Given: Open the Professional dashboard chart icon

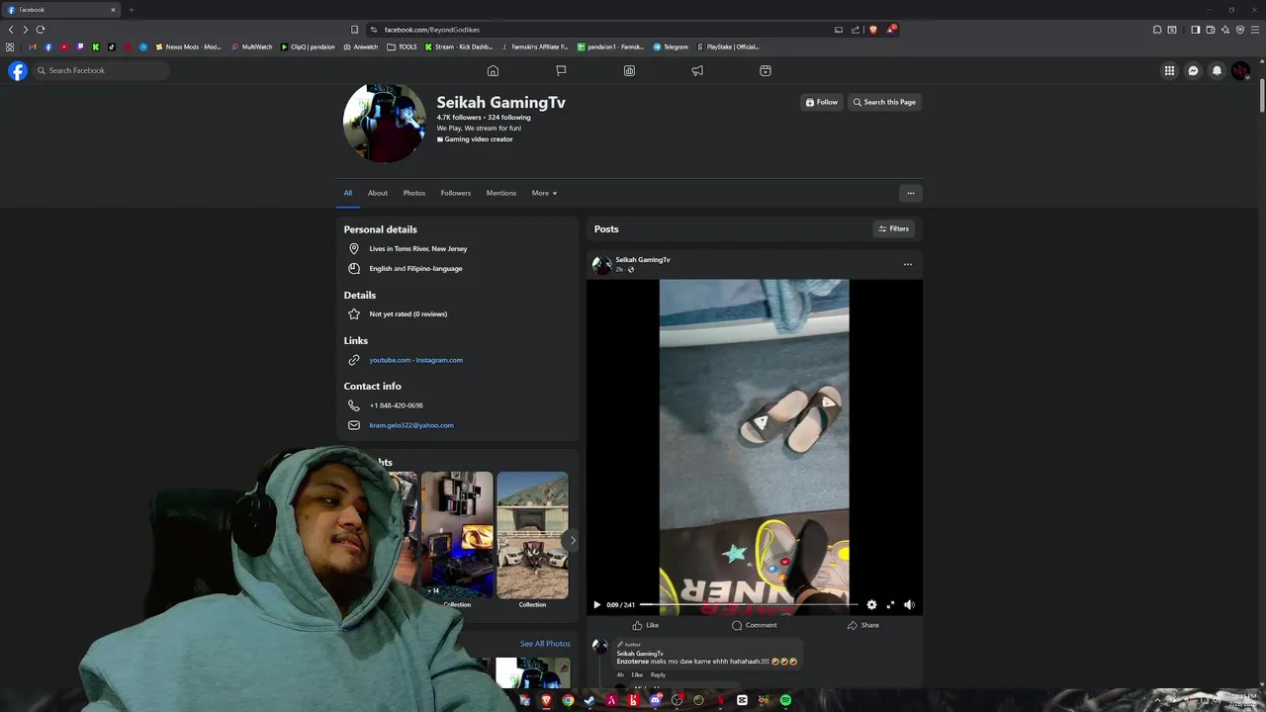Looking at the screenshot, I should [x=629, y=70].
